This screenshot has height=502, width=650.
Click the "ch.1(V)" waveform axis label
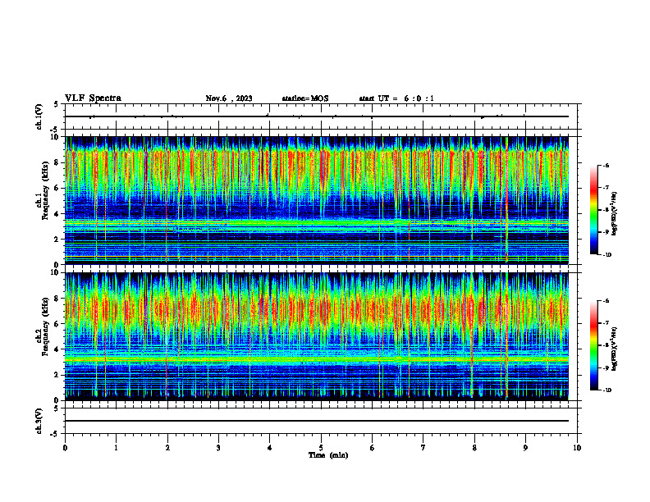coord(39,116)
